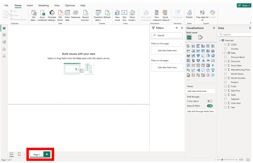Publish the report

pos(189,14)
